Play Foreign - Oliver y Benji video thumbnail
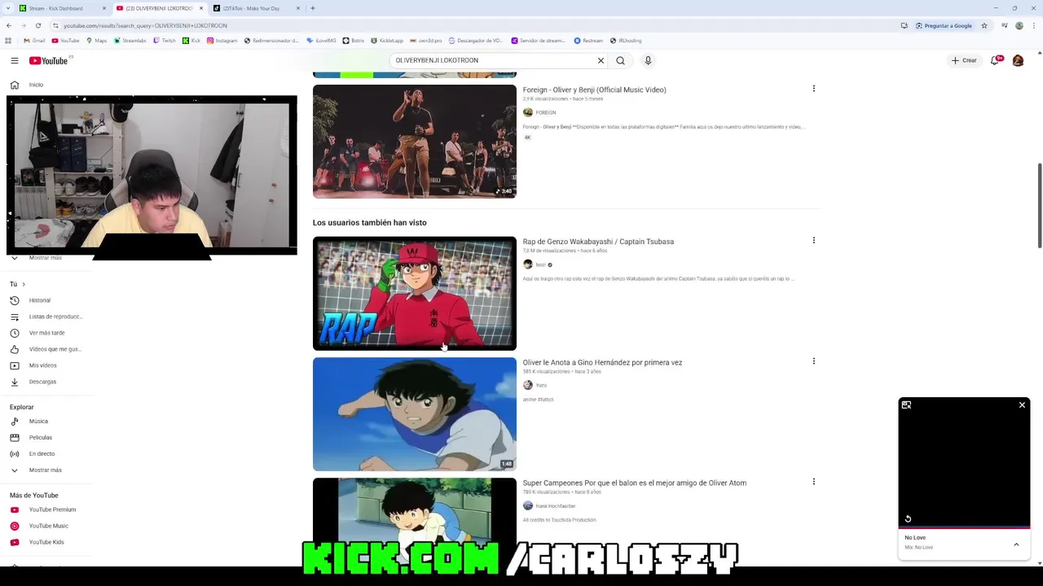This screenshot has height=586, width=1043. point(414,142)
